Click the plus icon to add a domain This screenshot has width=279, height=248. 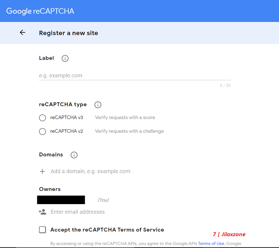pyautogui.click(x=42, y=171)
